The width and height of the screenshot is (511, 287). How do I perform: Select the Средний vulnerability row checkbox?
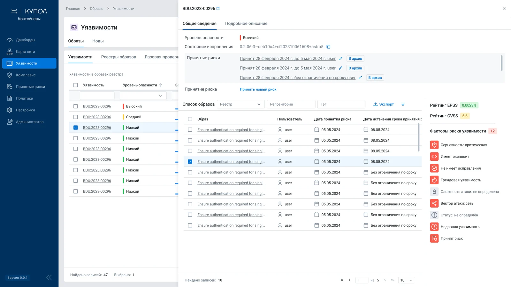tap(76, 117)
